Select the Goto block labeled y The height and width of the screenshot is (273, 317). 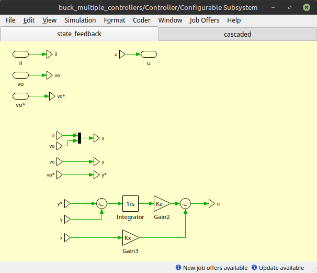[x=97, y=161]
